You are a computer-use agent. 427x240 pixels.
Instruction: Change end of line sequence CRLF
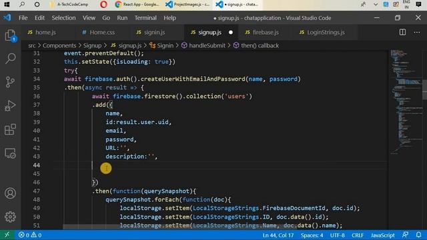point(358,235)
